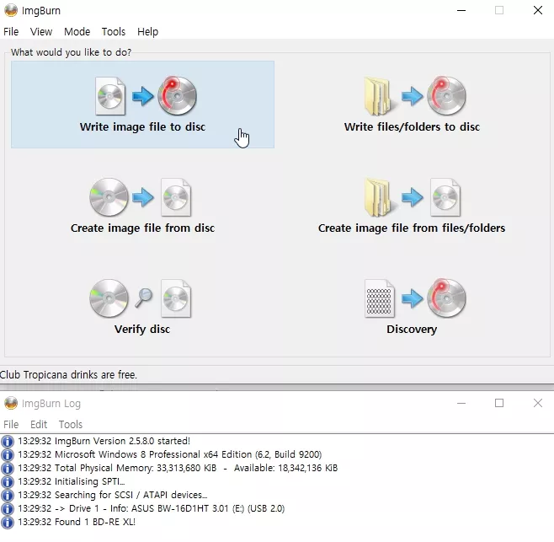Close the ImgBurn Log window

pos(538,403)
